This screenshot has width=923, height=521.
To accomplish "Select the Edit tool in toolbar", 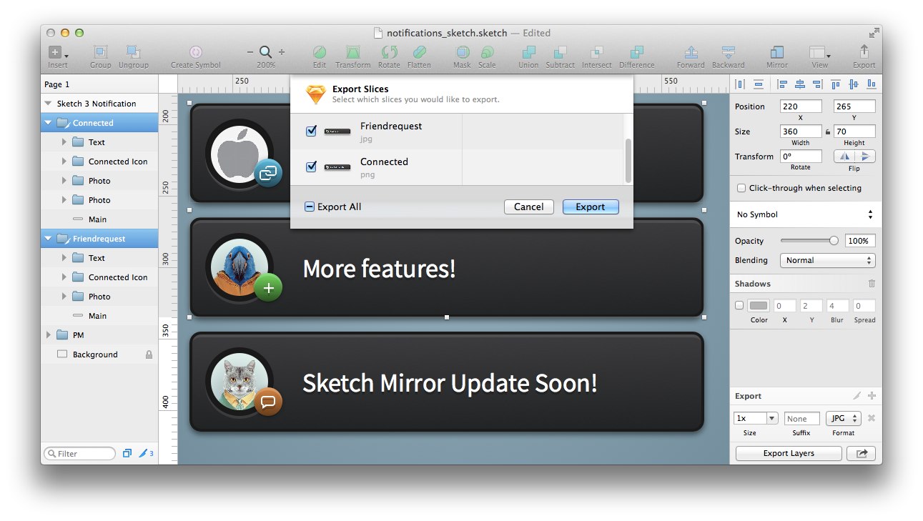I will (320, 52).
